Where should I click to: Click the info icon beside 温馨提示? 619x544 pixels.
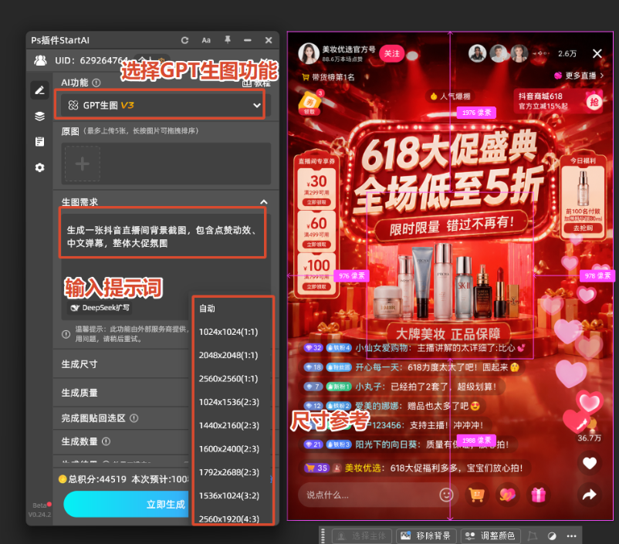pyautogui.click(x=66, y=334)
